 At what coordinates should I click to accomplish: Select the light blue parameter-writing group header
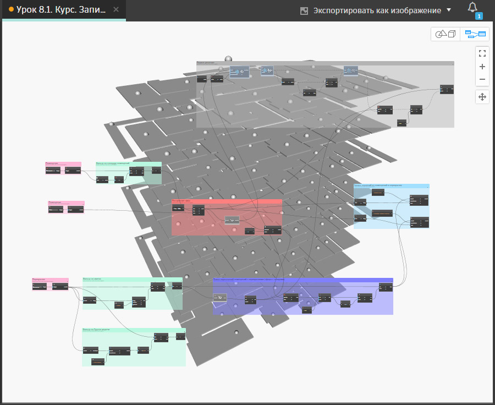[x=391, y=185]
